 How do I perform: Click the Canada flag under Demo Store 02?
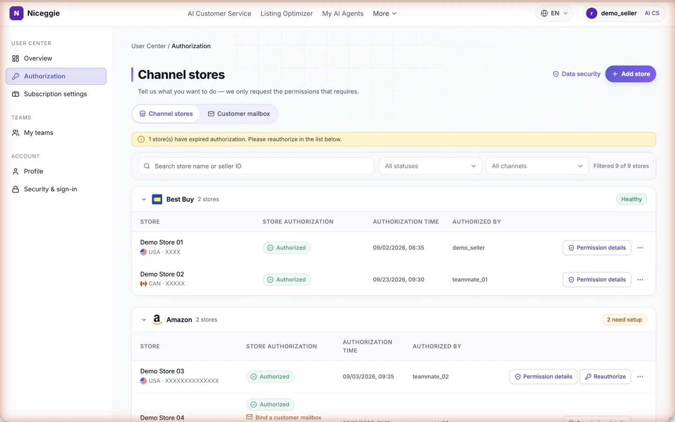[143, 284]
